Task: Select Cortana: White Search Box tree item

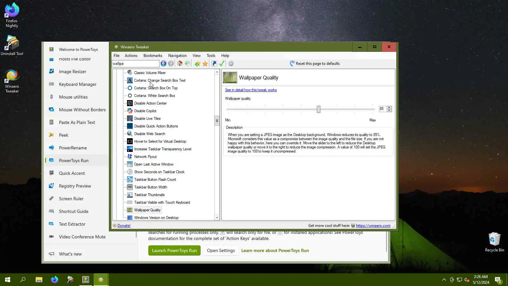Action: click(154, 96)
